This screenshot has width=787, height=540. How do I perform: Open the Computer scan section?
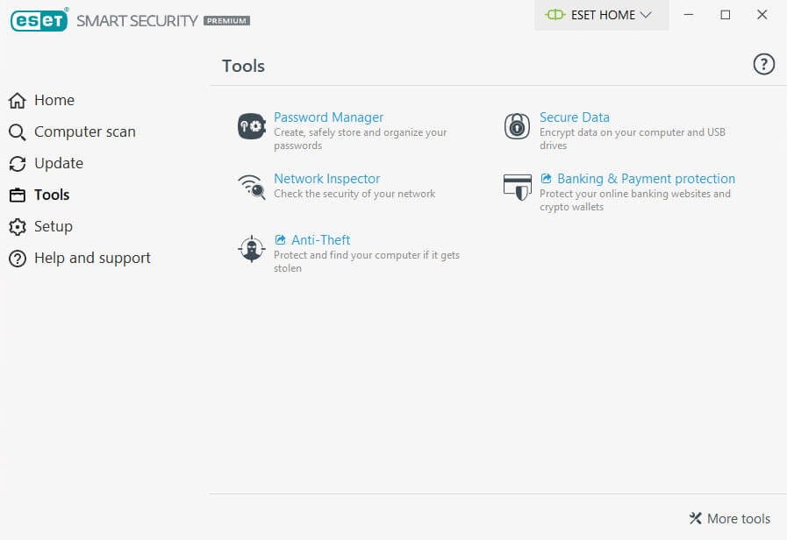pyautogui.click(x=85, y=131)
